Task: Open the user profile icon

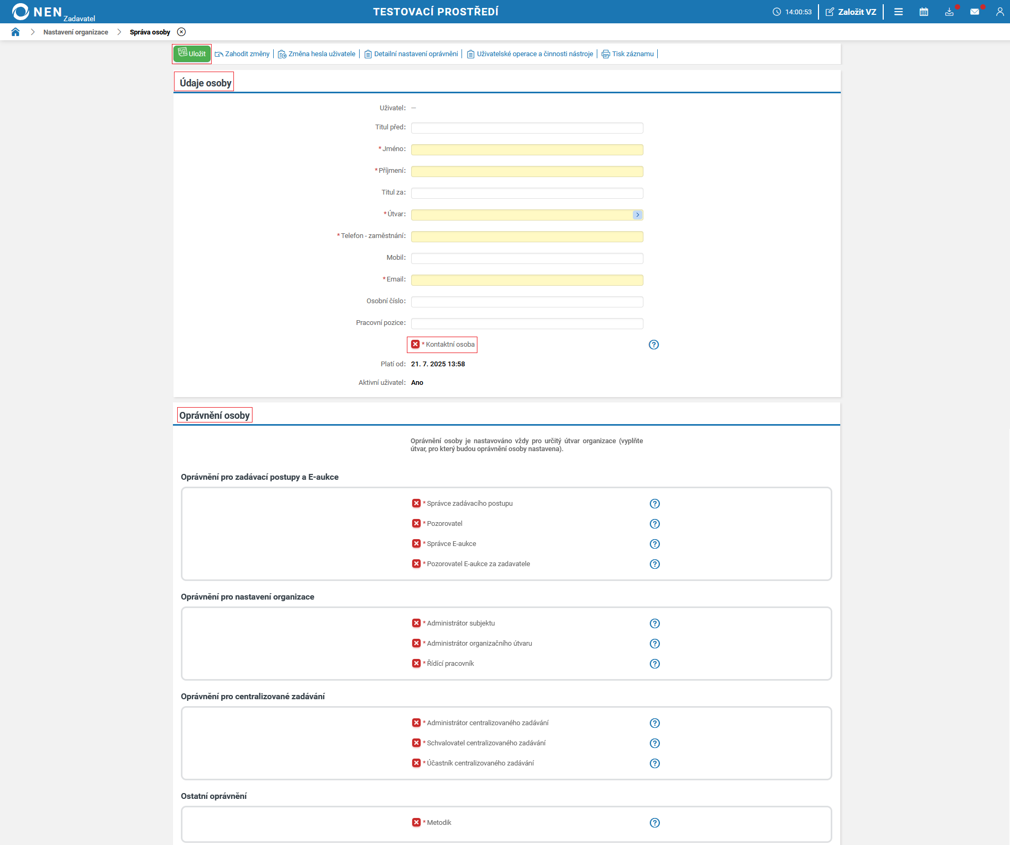Action: tap(999, 12)
